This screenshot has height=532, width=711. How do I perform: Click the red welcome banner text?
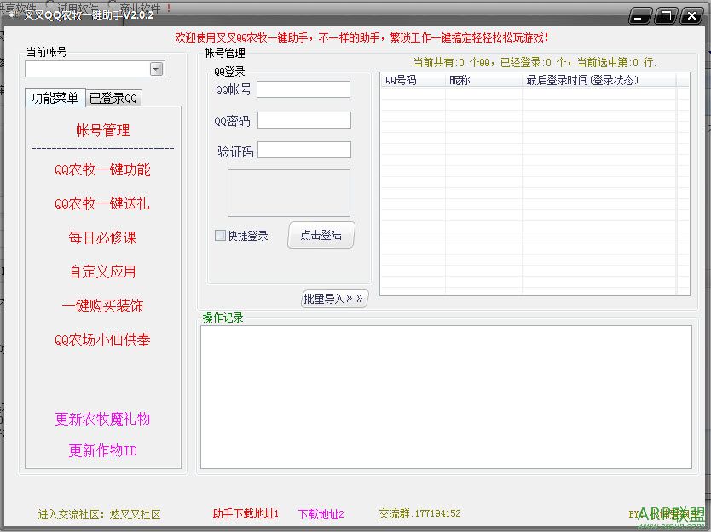click(361, 37)
